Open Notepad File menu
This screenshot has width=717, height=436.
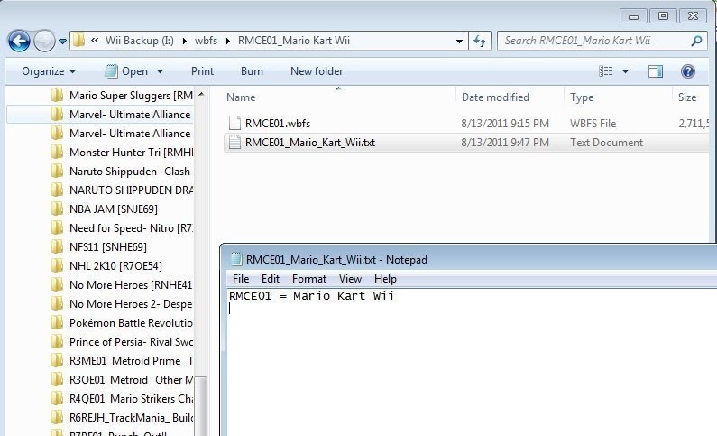pyautogui.click(x=241, y=279)
